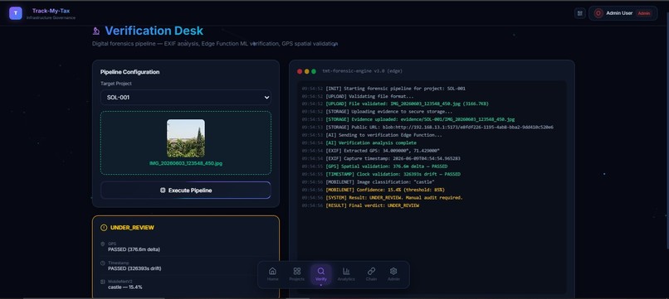Click the [INIT] Starting forensic pipeline log line
Image resolution: width=669 pixels, height=299 pixels.
point(383,89)
